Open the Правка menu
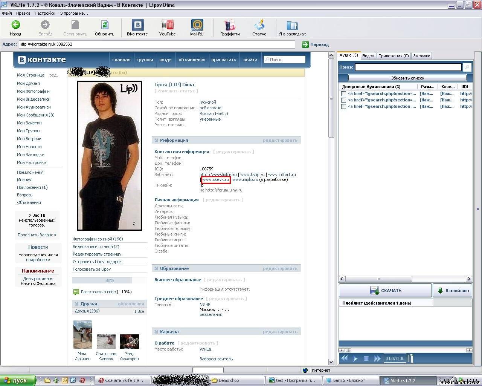 pyautogui.click(x=23, y=13)
